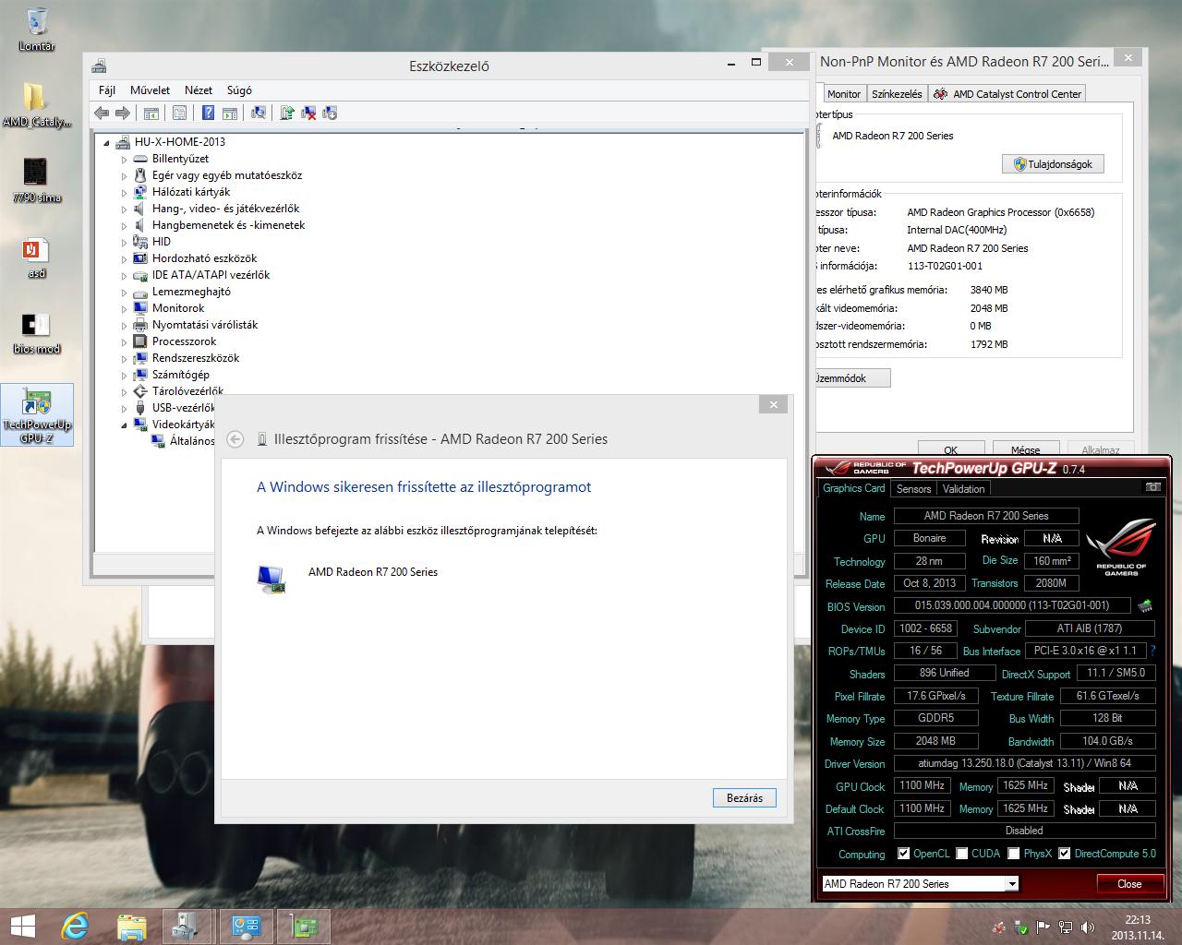
Task: Select the bios mod desktop icon
Action: [x=36, y=332]
